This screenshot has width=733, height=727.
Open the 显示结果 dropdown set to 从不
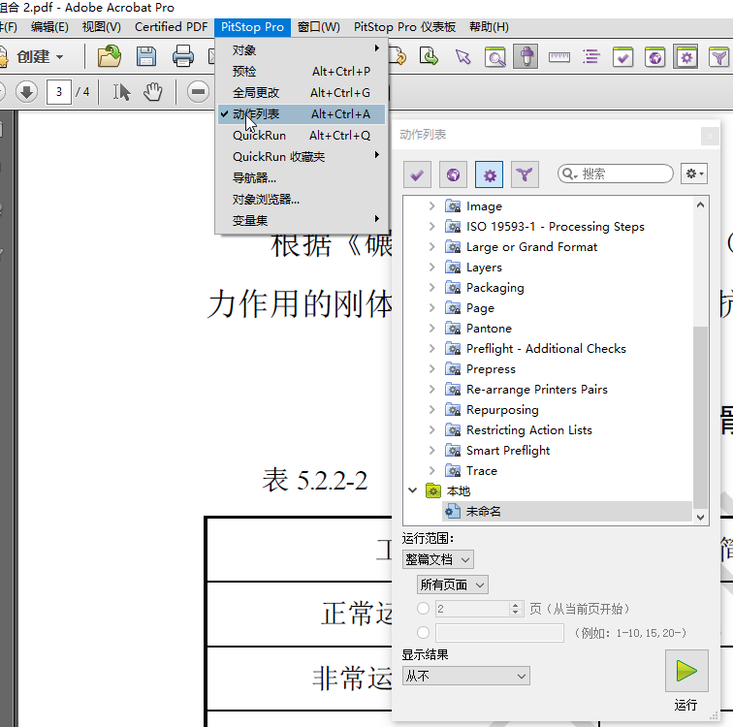466,676
